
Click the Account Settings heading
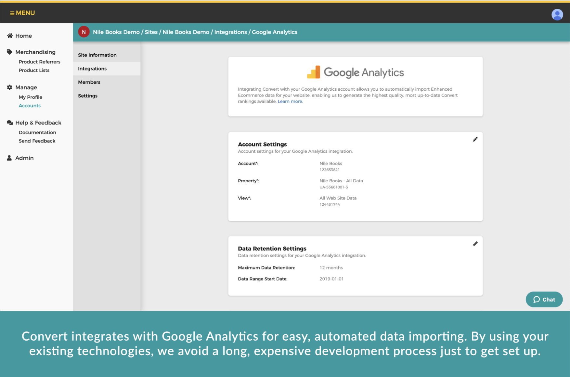262,144
